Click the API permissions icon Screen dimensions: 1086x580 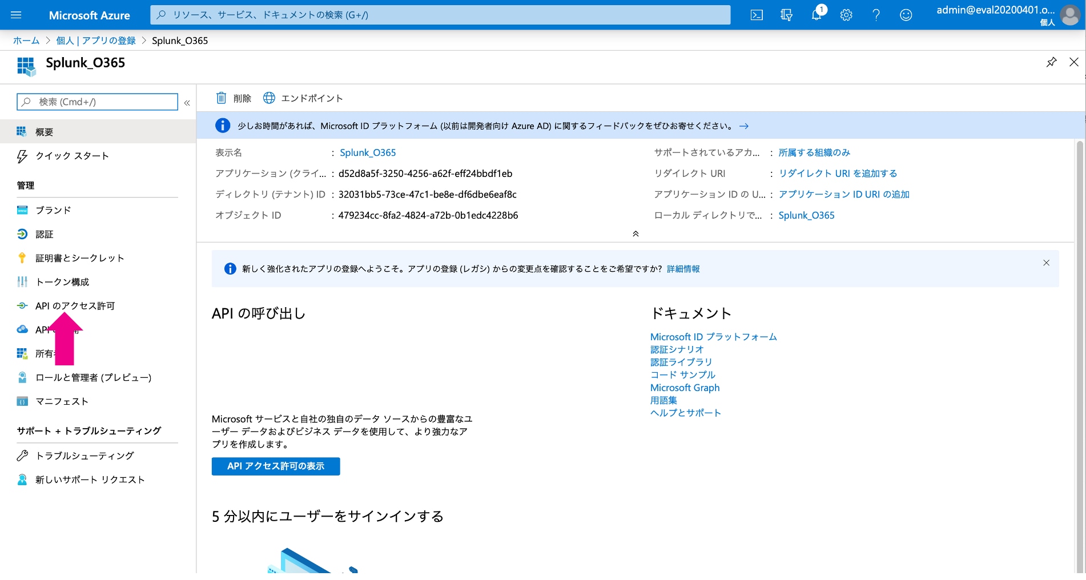pos(22,306)
